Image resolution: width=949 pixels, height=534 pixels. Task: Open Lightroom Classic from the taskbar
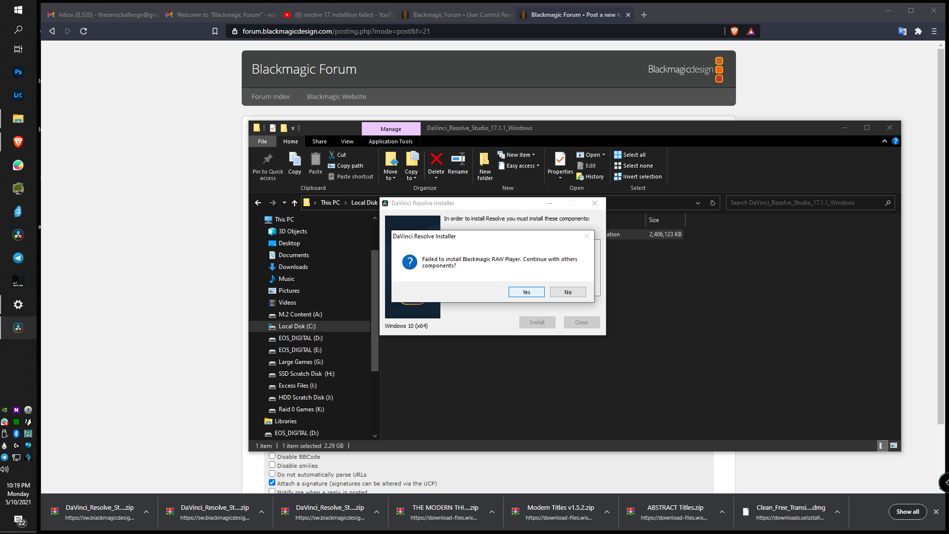[x=18, y=95]
